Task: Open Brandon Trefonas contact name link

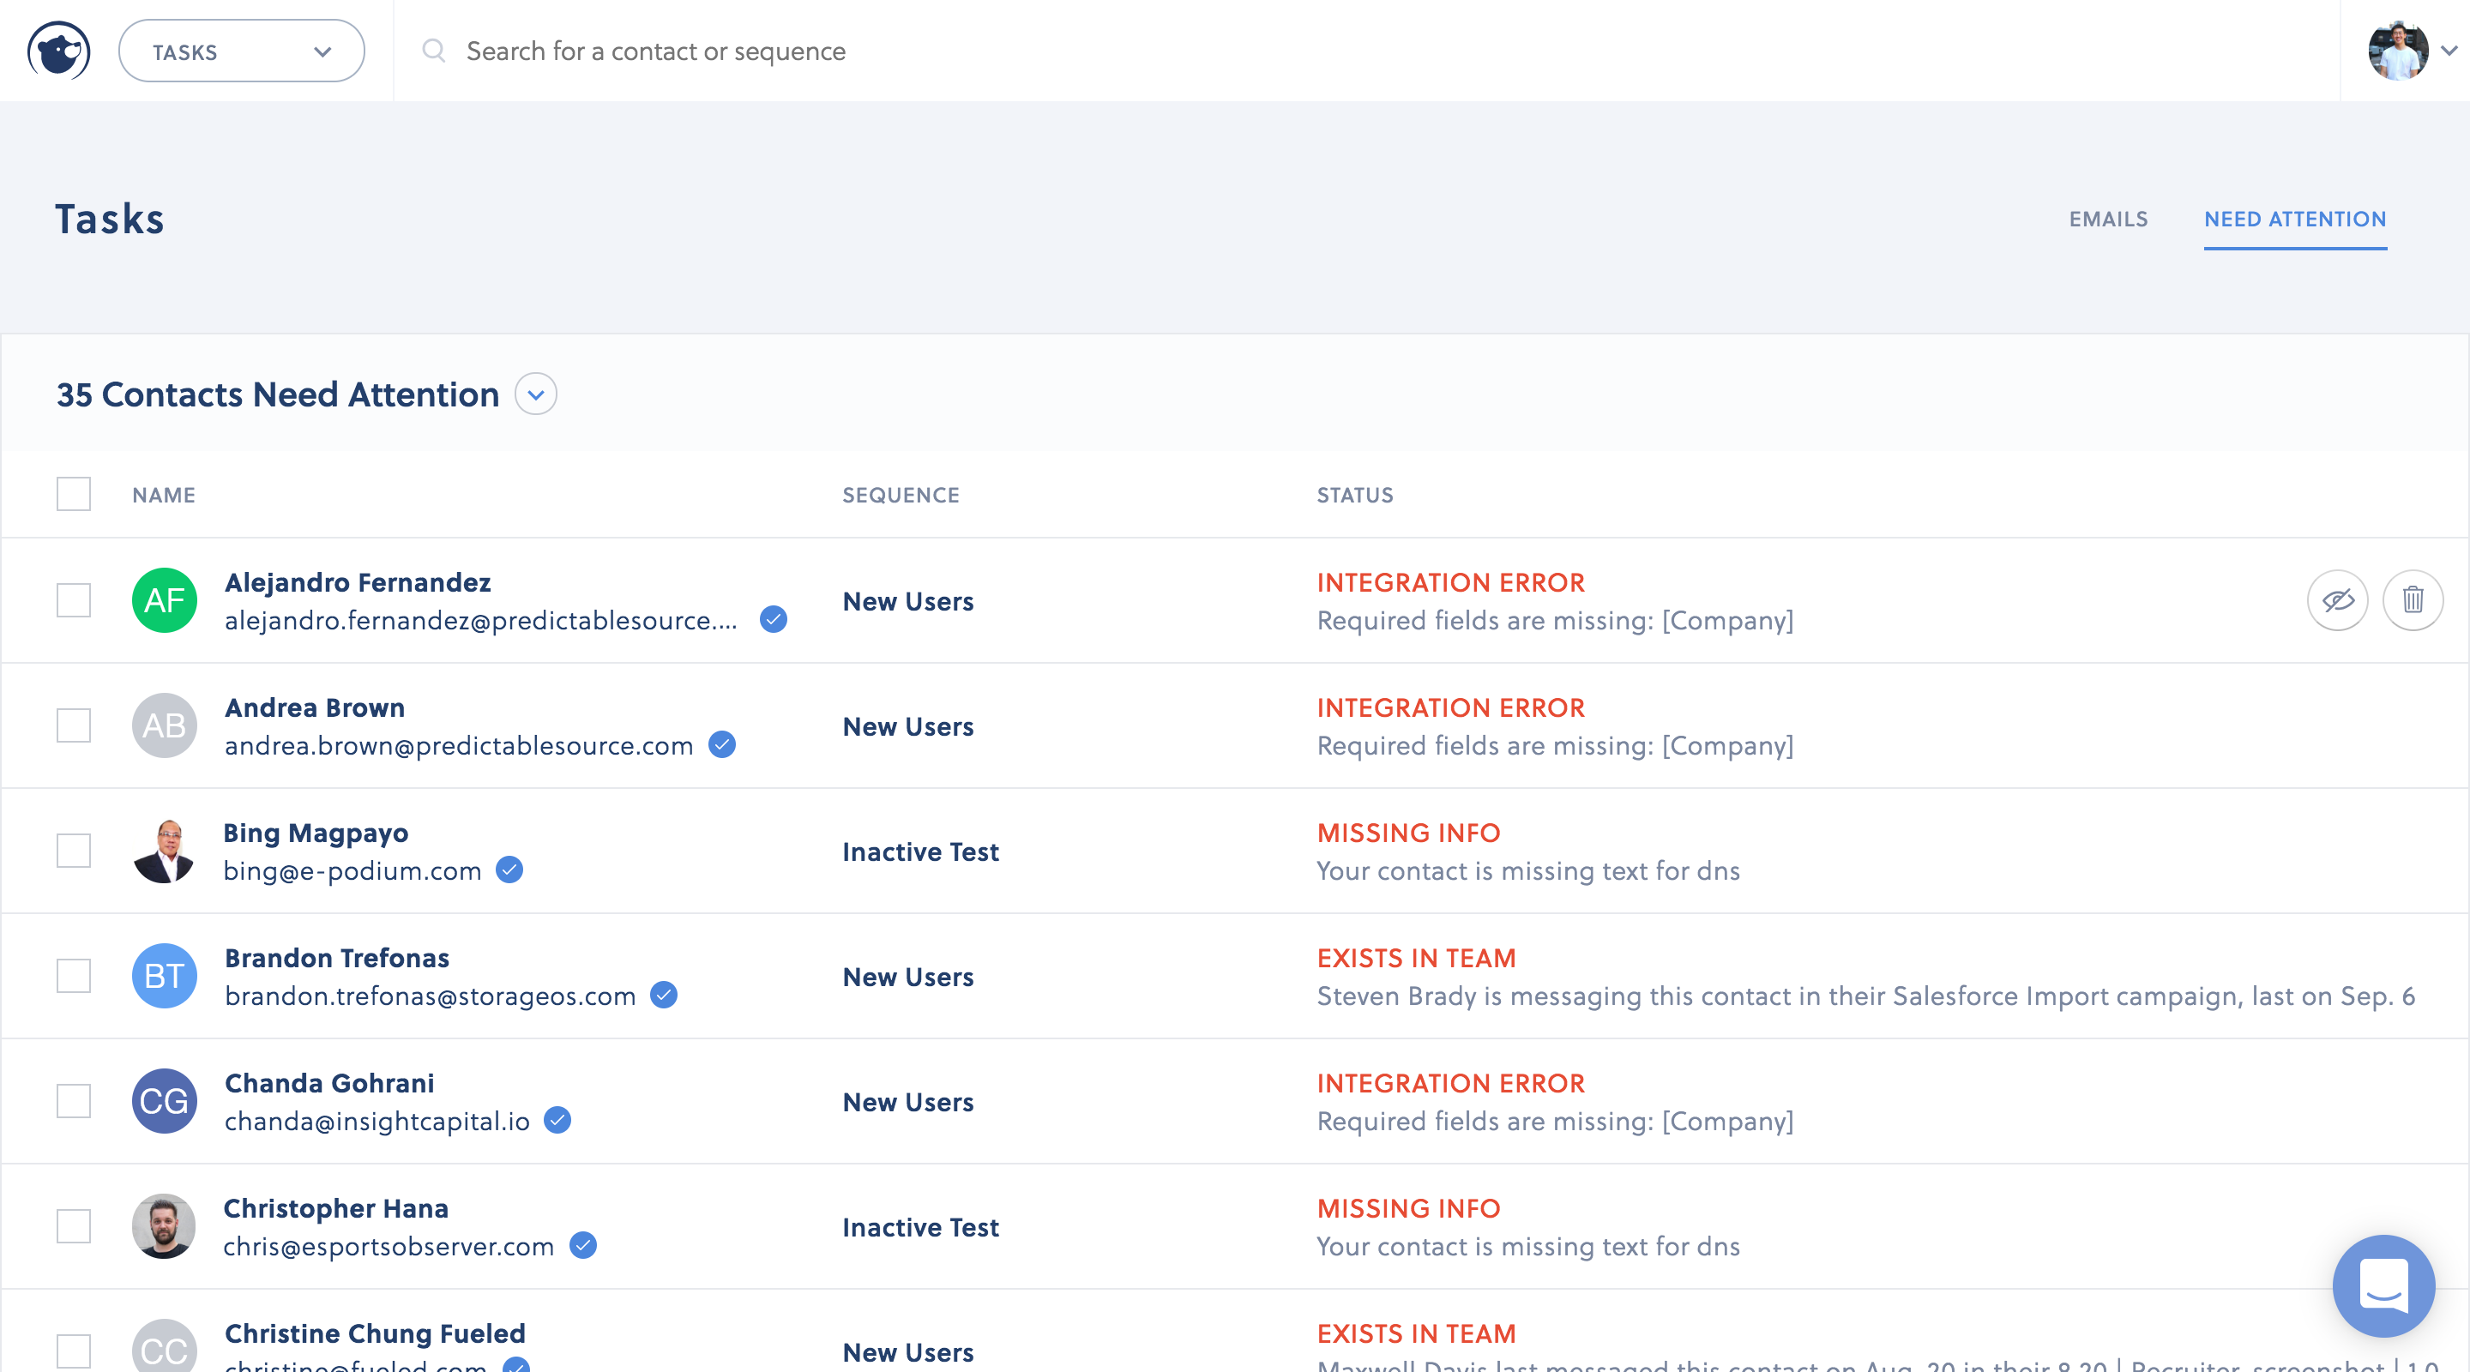Action: pyautogui.click(x=336, y=958)
